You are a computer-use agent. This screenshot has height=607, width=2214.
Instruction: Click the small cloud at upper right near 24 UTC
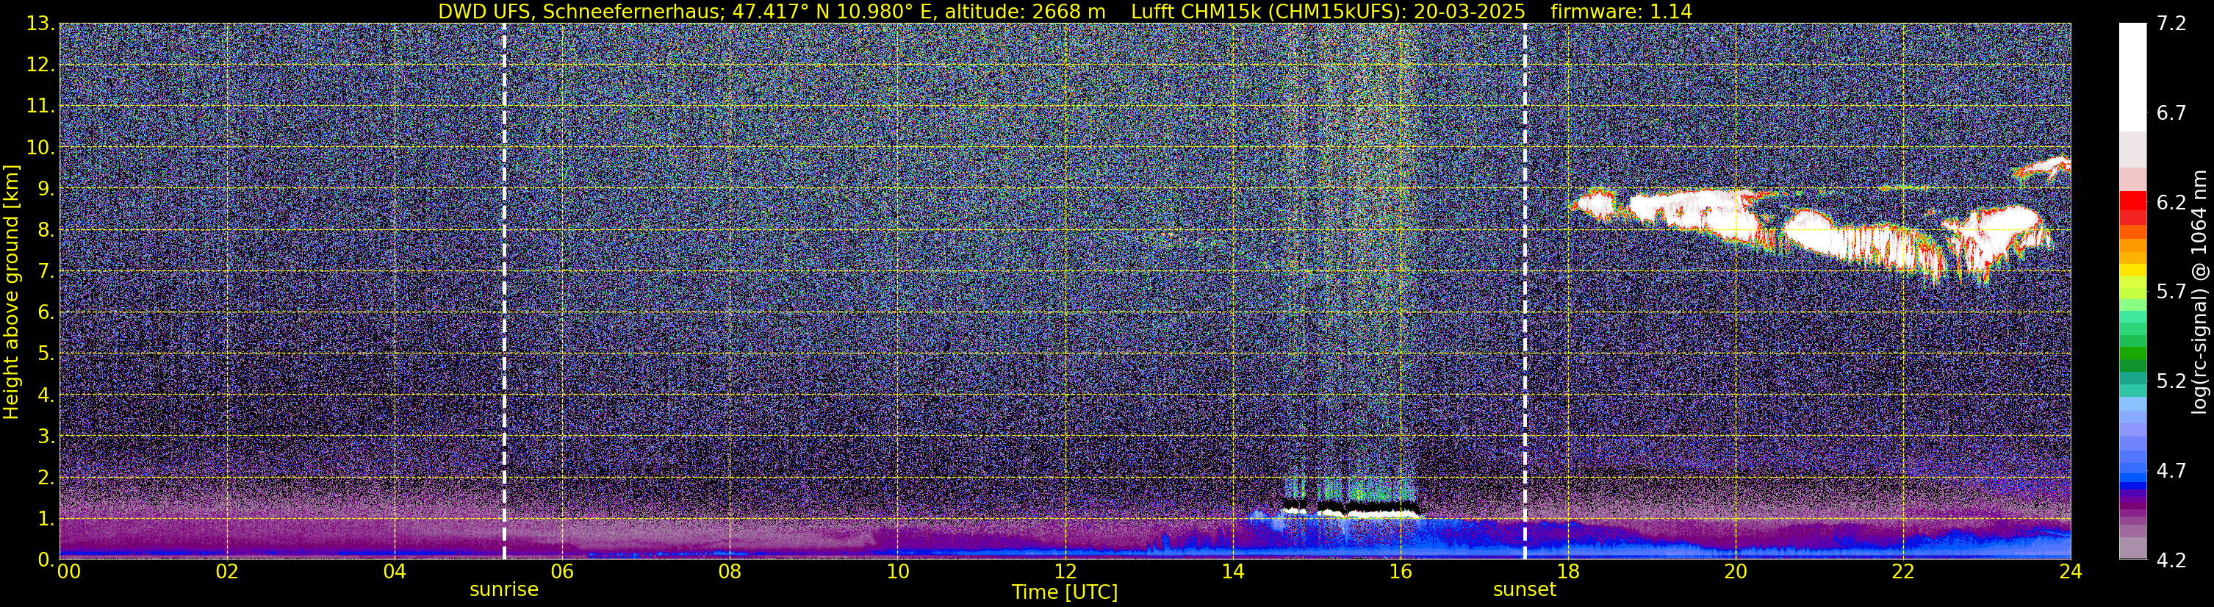coord(2042,168)
